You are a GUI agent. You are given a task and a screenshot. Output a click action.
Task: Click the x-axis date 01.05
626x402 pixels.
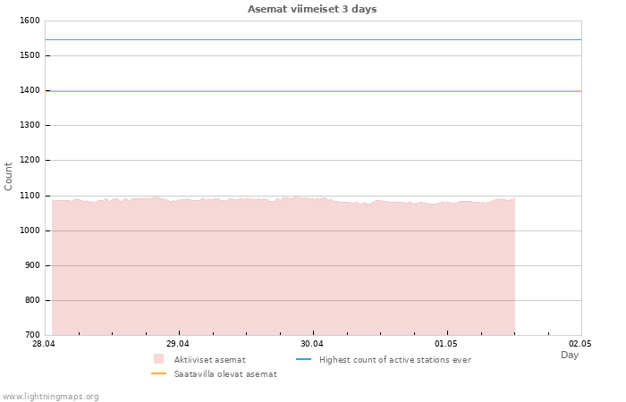point(446,343)
